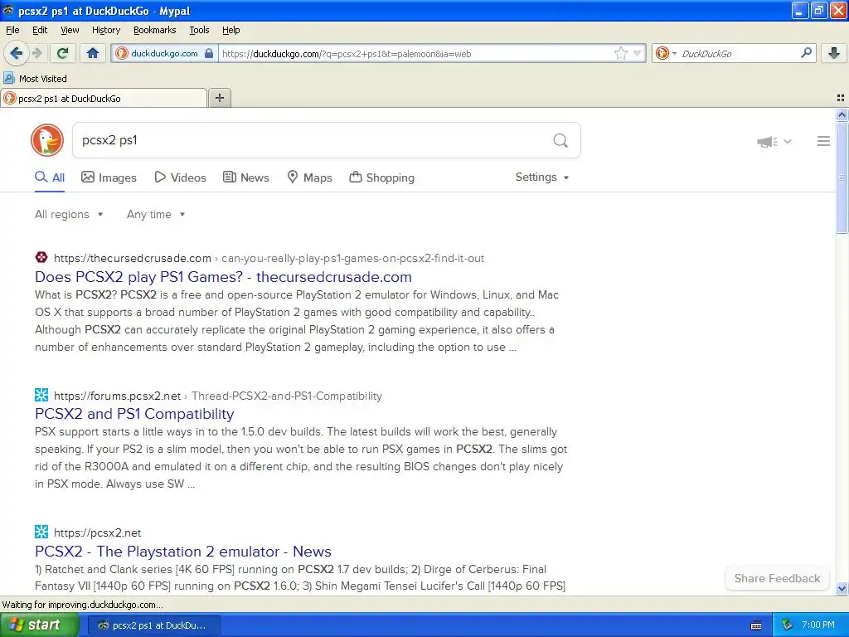The height and width of the screenshot is (637, 849).
Task: Click the Most Visited bookmarks icon
Action: point(8,78)
